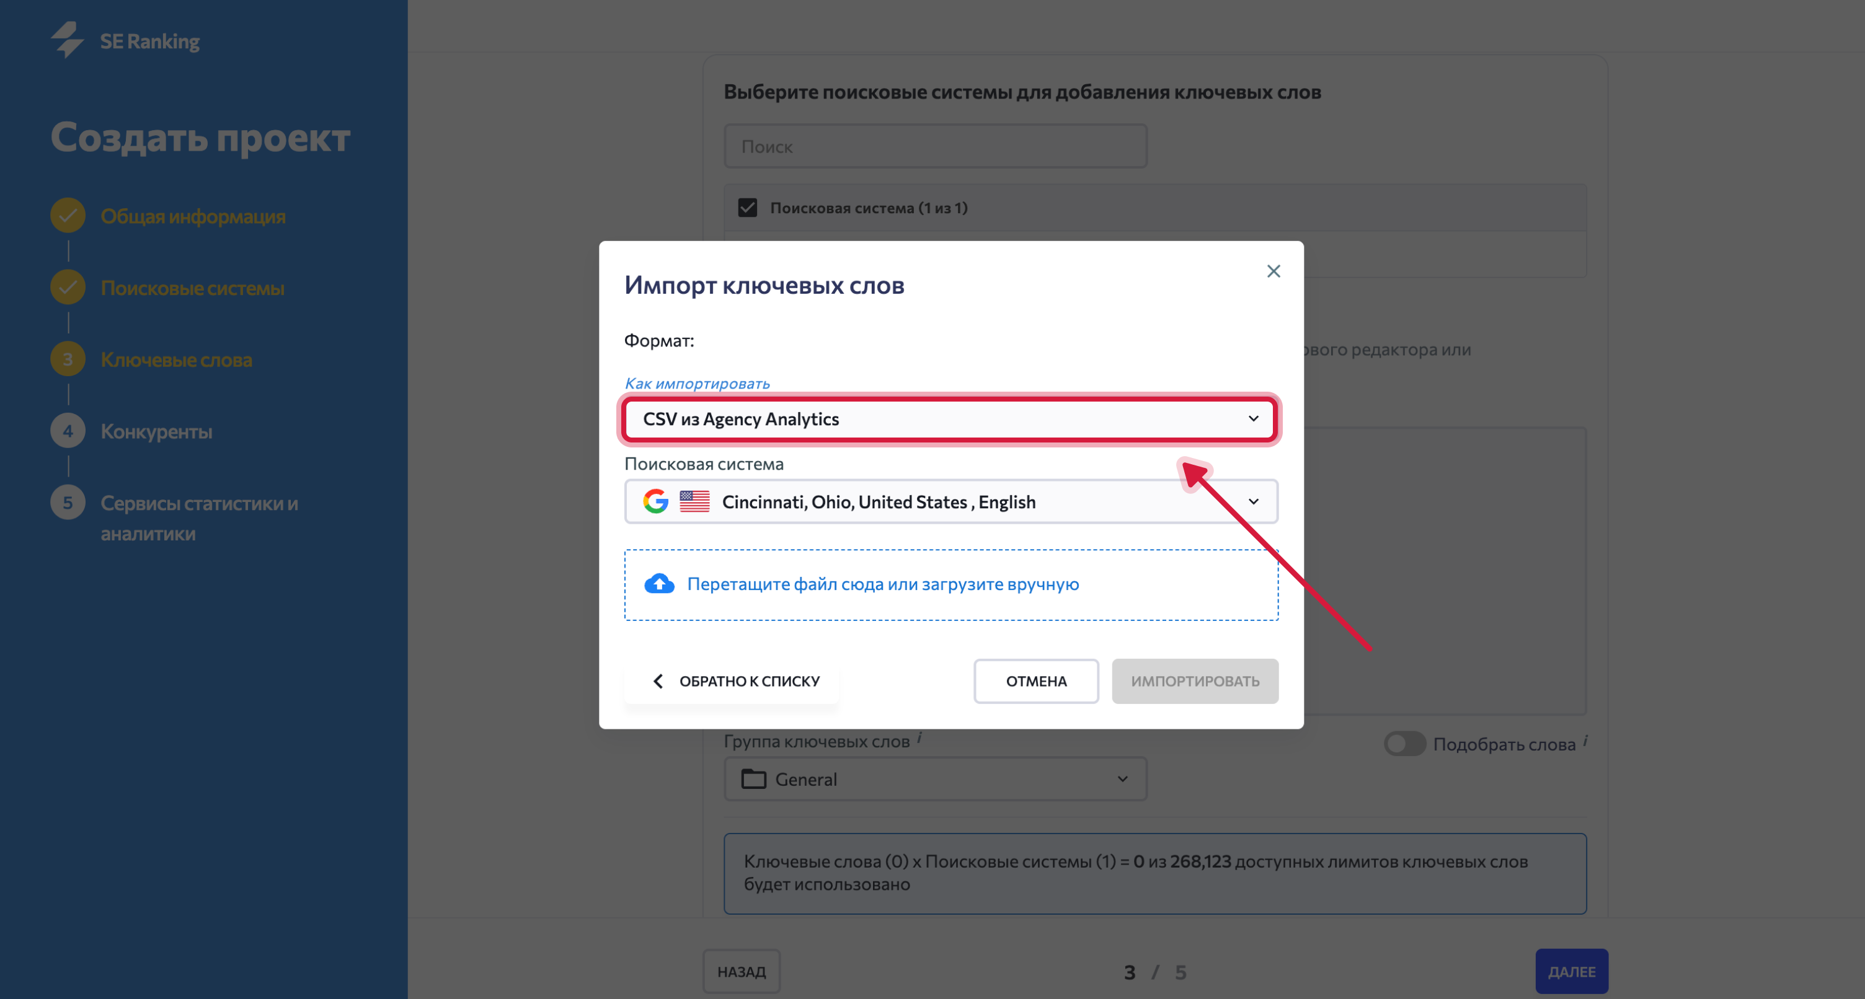
Task: Click the 3 / 5 page indicator
Action: point(1154,972)
